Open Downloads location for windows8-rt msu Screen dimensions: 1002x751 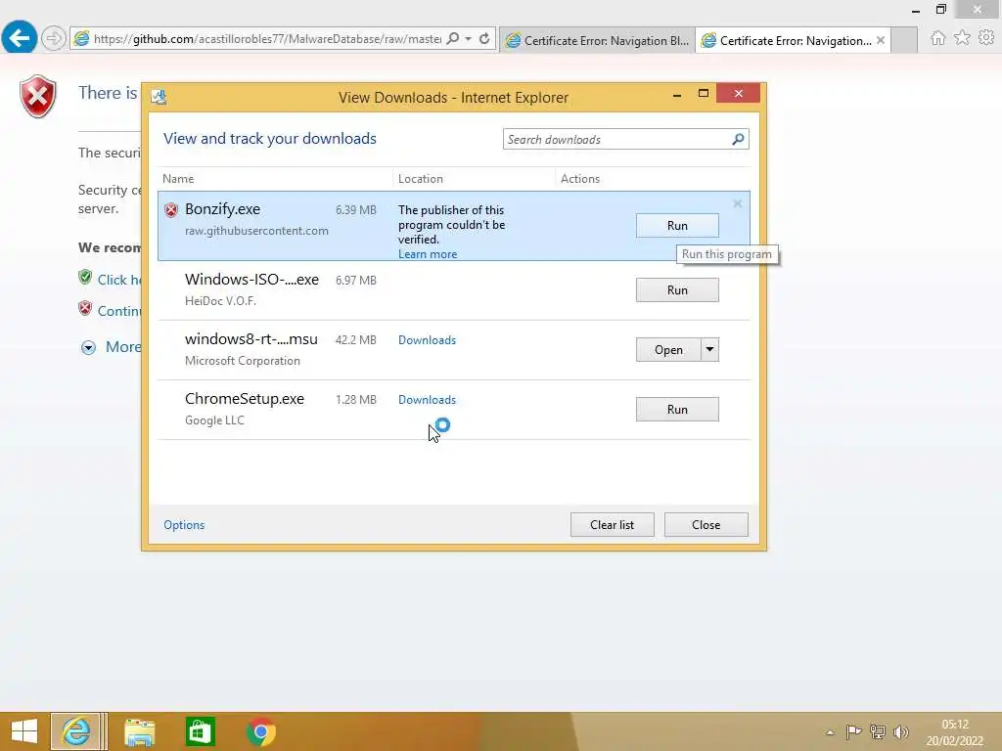(x=427, y=340)
